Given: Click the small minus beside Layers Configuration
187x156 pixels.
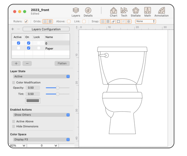Looking at the screenshot, I should click(18, 29).
